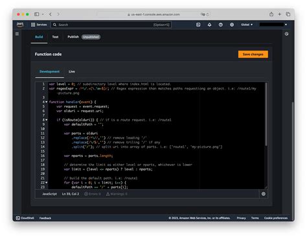The image size is (307, 238).
Task: Switch to the Test tab
Action: 55,37
